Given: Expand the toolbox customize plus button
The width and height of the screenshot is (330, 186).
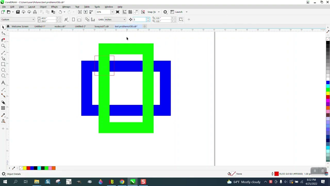Looking at the screenshot, I should [x=3, y=128].
